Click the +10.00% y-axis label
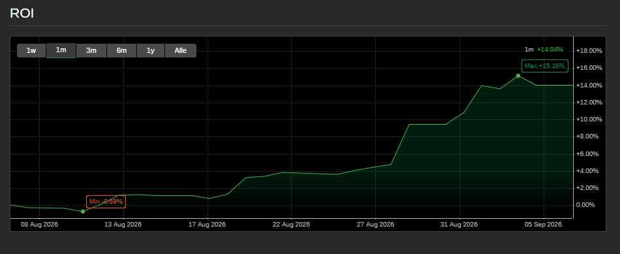 point(589,119)
